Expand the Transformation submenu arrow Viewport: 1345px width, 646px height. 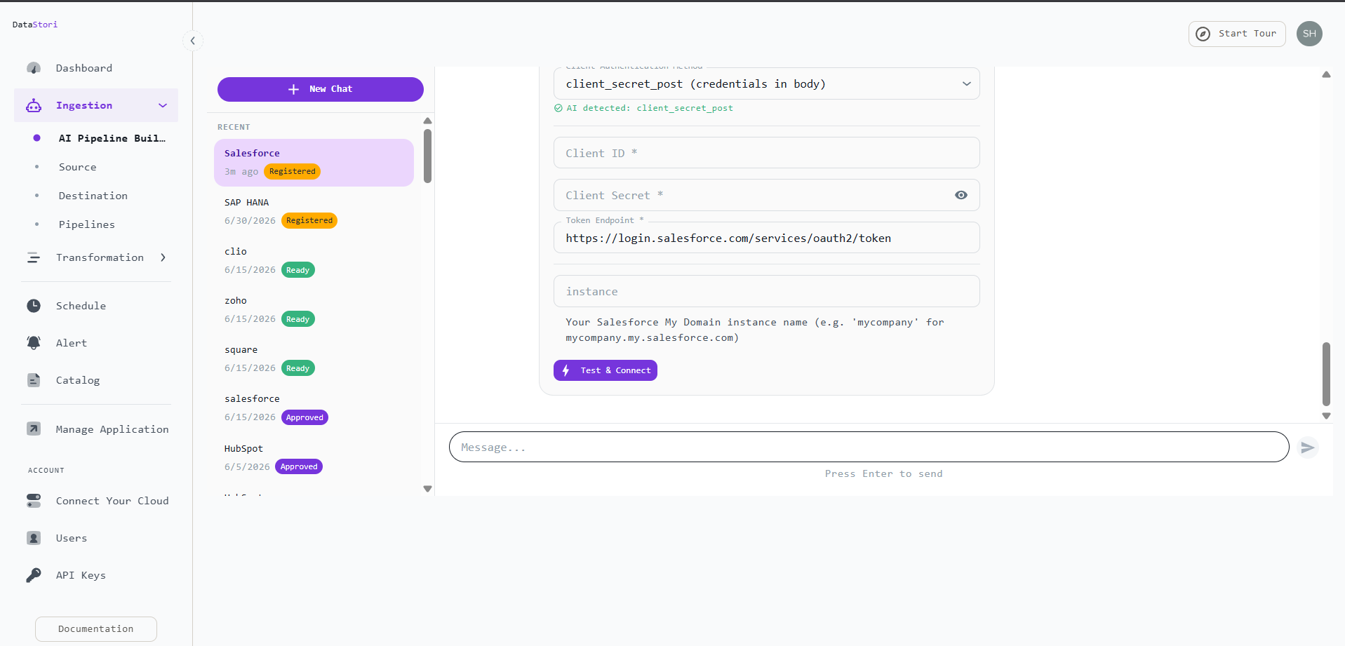[163, 257]
